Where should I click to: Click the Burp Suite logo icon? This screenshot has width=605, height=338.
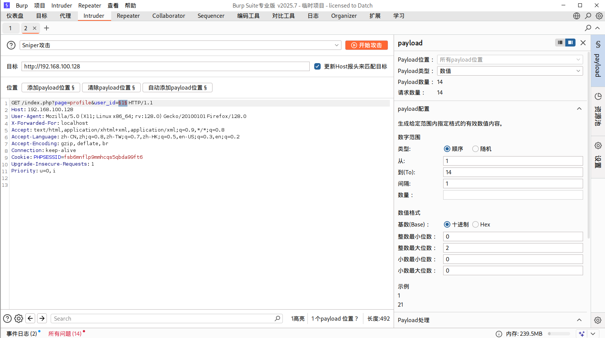6,5
